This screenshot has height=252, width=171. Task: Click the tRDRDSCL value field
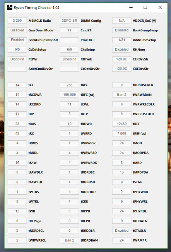tap(17, 231)
